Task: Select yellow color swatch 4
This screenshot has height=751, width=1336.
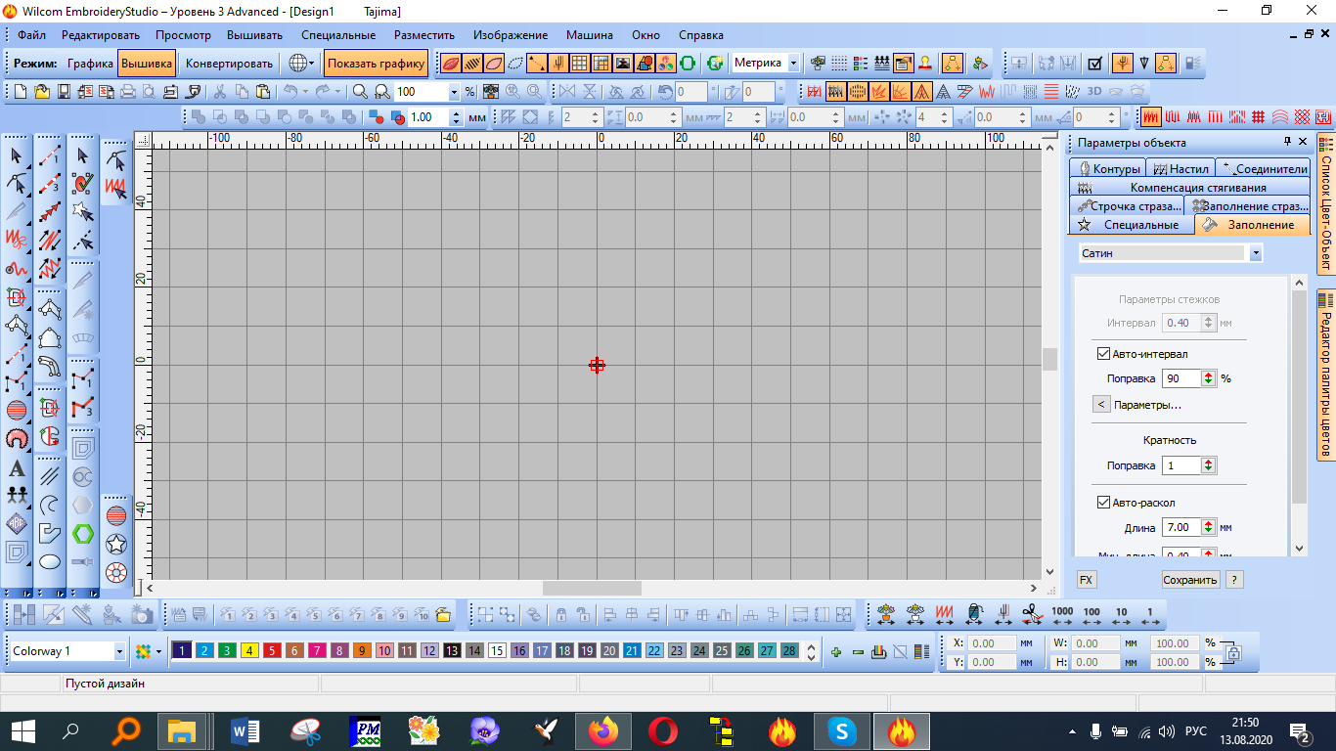Action: click(x=248, y=651)
